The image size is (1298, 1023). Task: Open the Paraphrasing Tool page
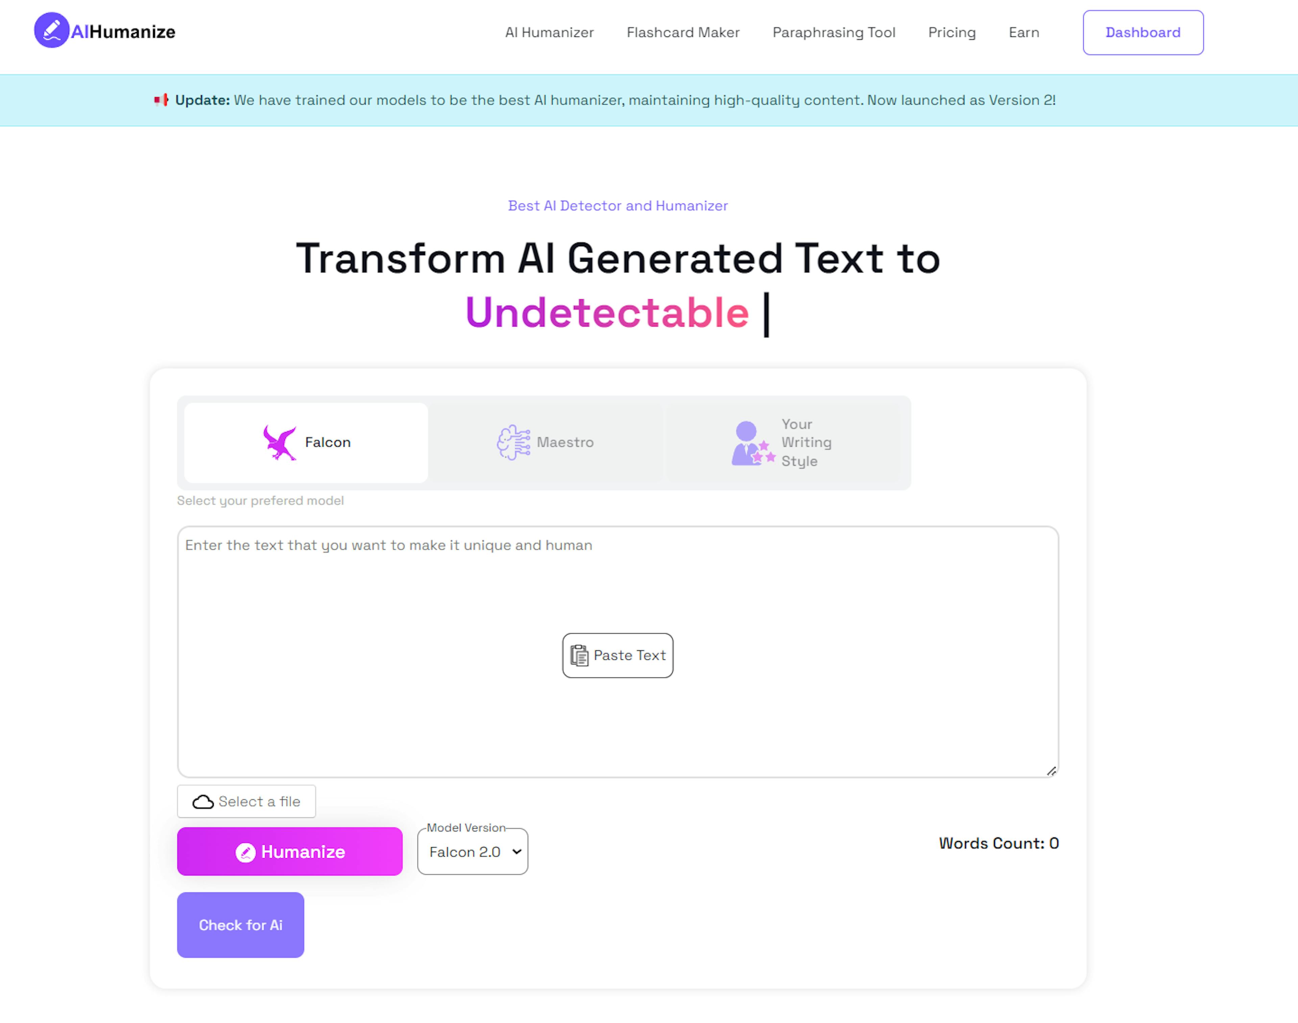(834, 32)
